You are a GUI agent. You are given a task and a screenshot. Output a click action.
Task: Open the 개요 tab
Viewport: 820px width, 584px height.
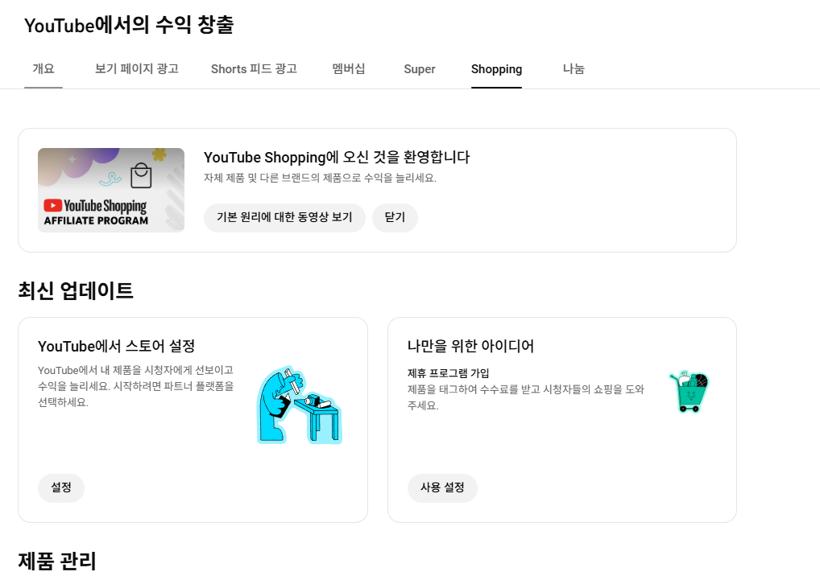pyautogui.click(x=43, y=69)
